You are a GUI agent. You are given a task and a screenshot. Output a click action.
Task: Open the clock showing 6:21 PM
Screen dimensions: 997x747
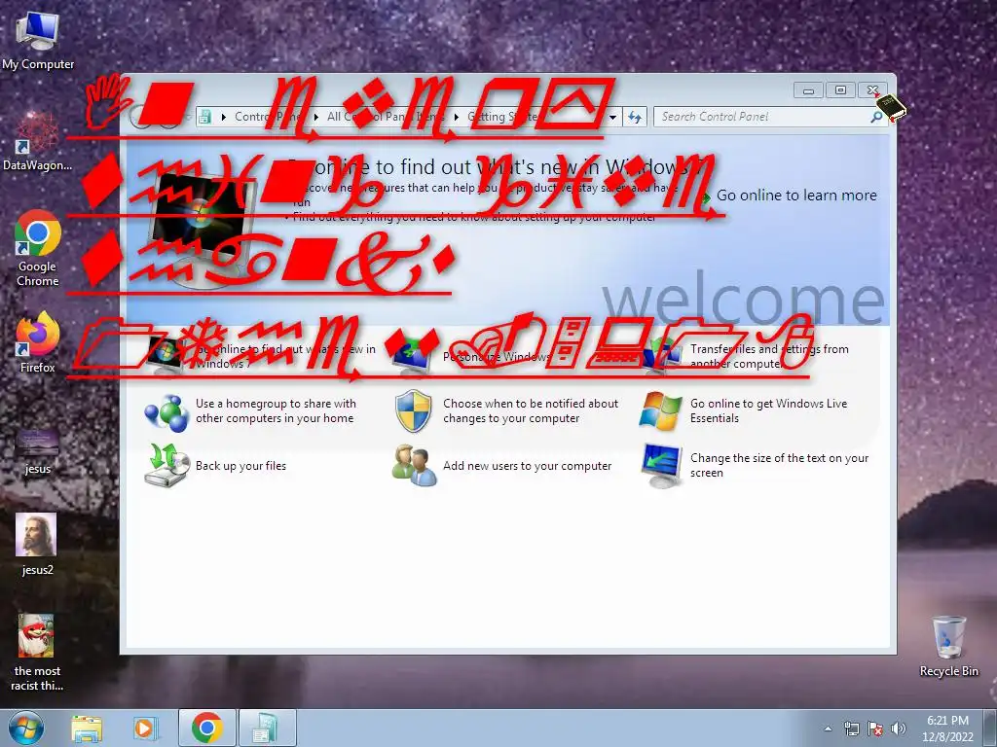click(x=947, y=729)
